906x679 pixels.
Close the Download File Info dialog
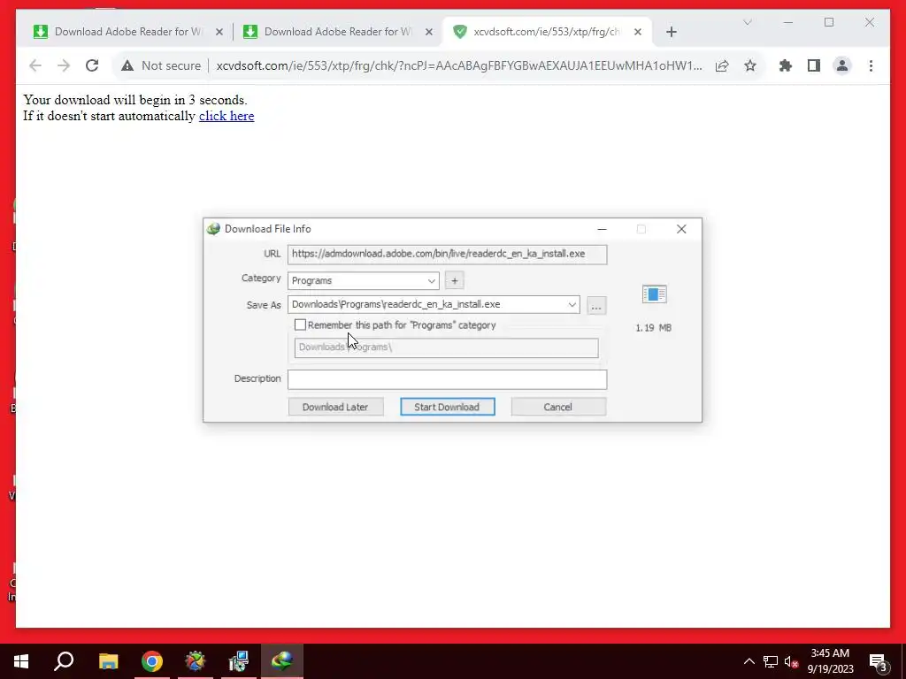click(x=681, y=229)
